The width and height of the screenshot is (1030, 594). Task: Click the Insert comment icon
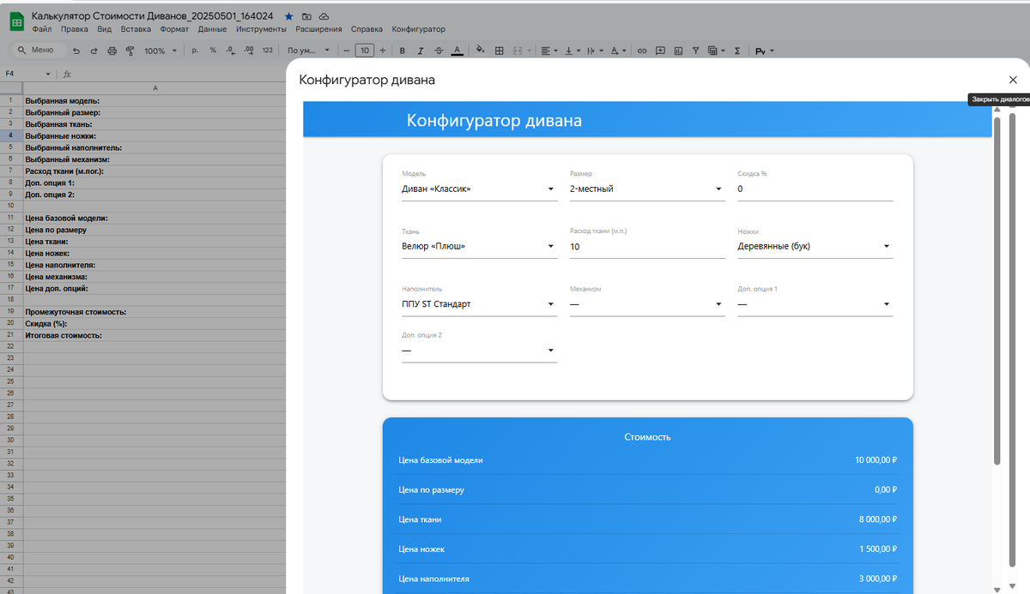[x=660, y=51]
